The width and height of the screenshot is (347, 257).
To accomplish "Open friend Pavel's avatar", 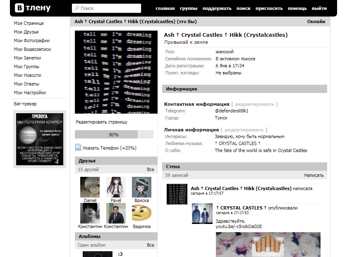I will 116,187.
